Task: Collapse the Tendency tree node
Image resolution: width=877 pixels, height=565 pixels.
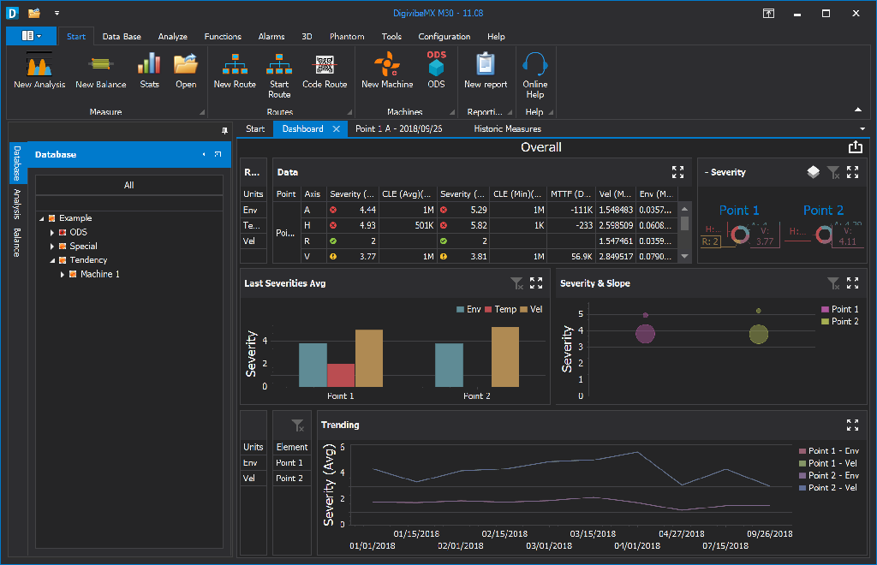Action: (x=52, y=260)
